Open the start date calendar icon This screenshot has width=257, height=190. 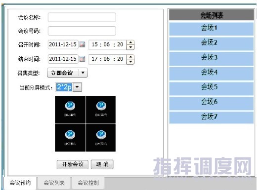(82, 44)
